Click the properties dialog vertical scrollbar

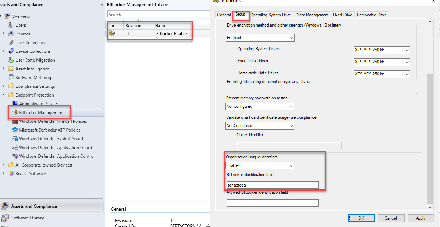click(x=429, y=138)
